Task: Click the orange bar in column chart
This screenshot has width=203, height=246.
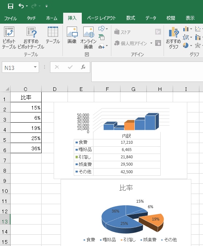Action: click(x=129, y=126)
